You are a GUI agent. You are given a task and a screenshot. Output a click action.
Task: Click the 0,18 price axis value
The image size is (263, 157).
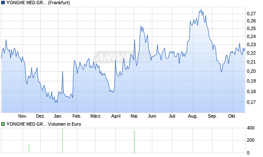[x=251, y=91]
